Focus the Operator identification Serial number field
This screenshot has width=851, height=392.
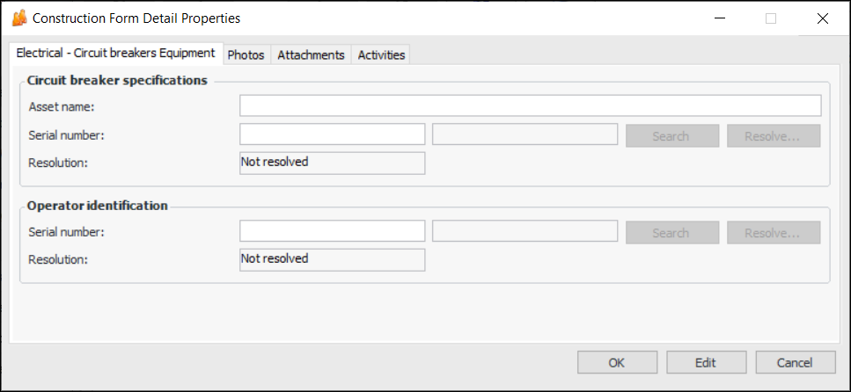coord(333,232)
